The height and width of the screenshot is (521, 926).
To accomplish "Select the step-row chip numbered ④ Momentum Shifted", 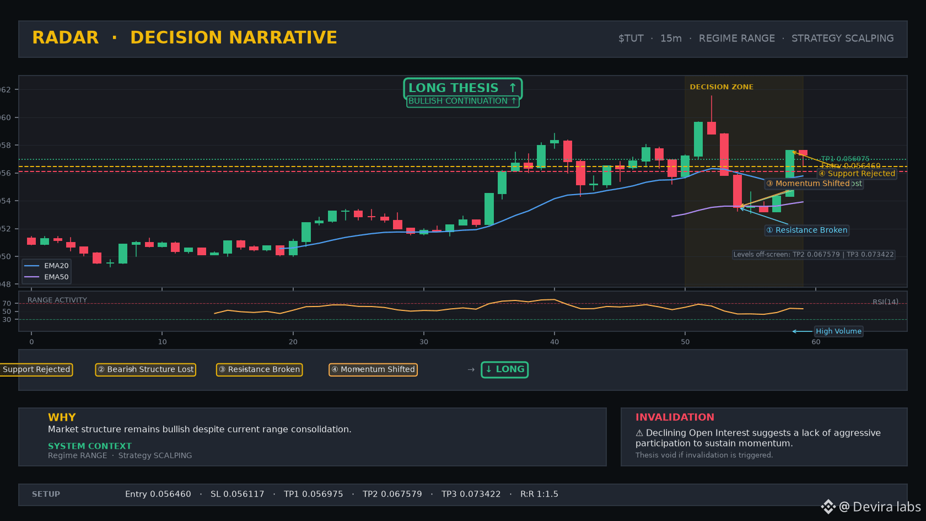I will (373, 369).
